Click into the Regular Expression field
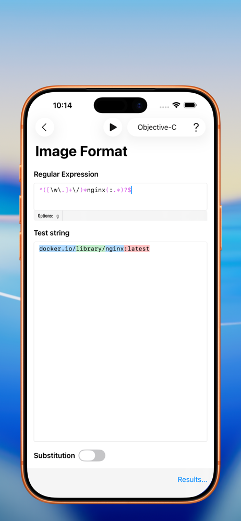Viewport: 241px width, 521px height. pyautogui.click(x=121, y=197)
